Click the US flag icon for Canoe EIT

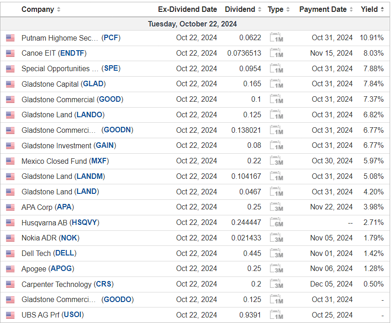point(10,53)
